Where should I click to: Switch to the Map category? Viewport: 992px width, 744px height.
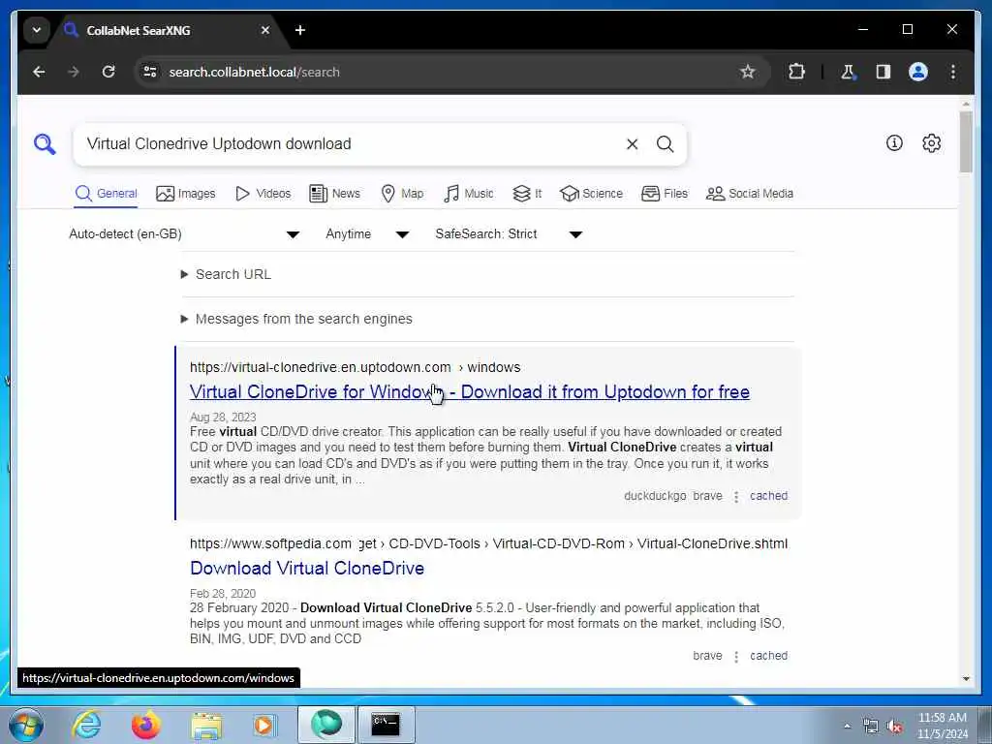click(x=402, y=194)
